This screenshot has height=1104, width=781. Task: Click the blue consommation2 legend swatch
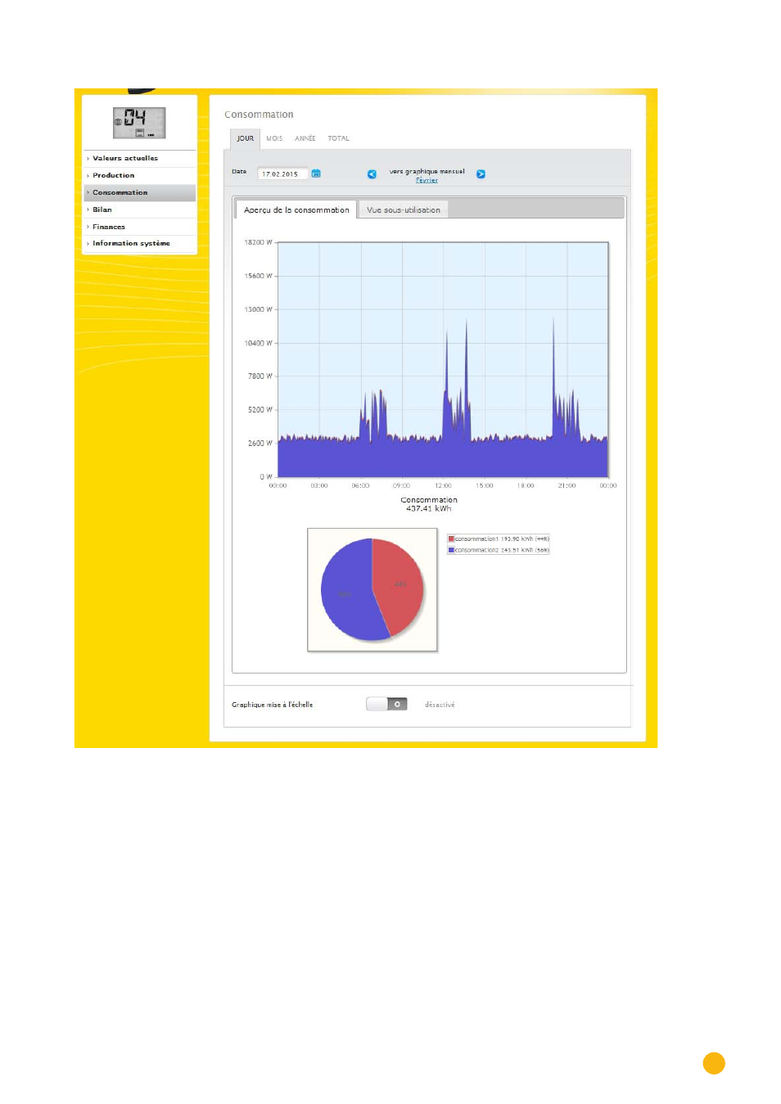click(451, 551)
